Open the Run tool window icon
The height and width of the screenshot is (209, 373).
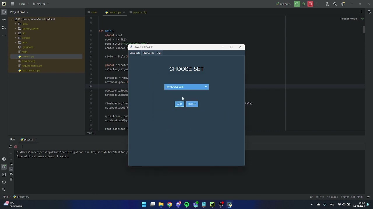[x=4, y=167]
